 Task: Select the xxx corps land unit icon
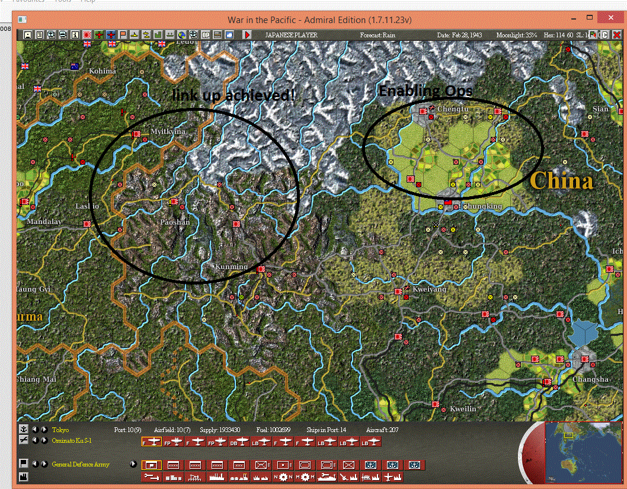239,465
